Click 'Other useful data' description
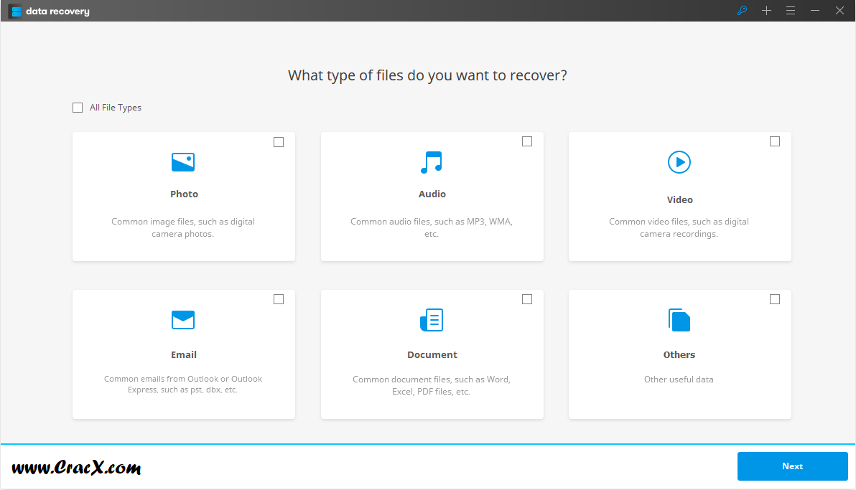 point(679,380)
